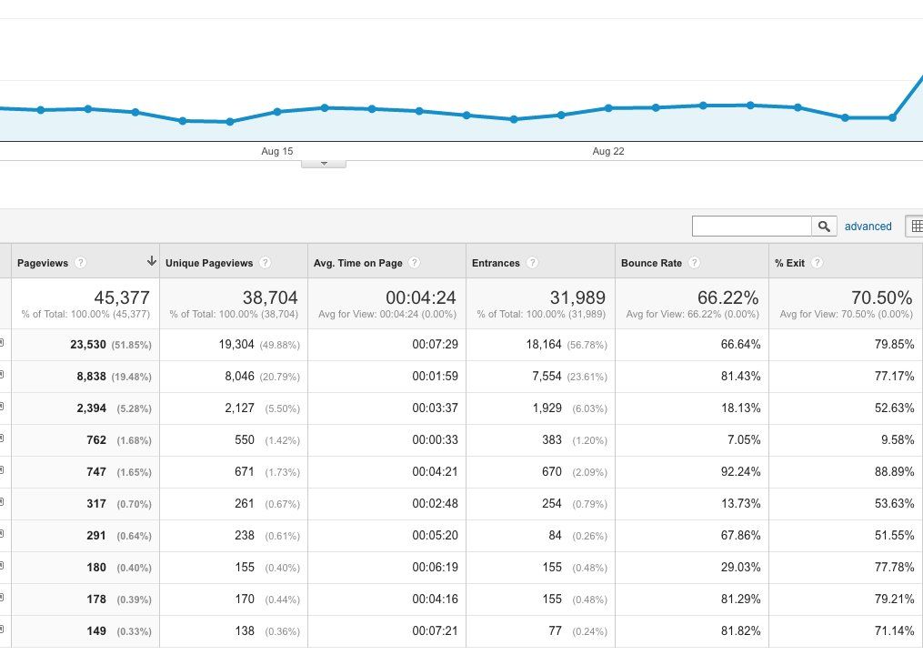
Task: Sort table by Entrances column header
Action: tap(496, 263)
